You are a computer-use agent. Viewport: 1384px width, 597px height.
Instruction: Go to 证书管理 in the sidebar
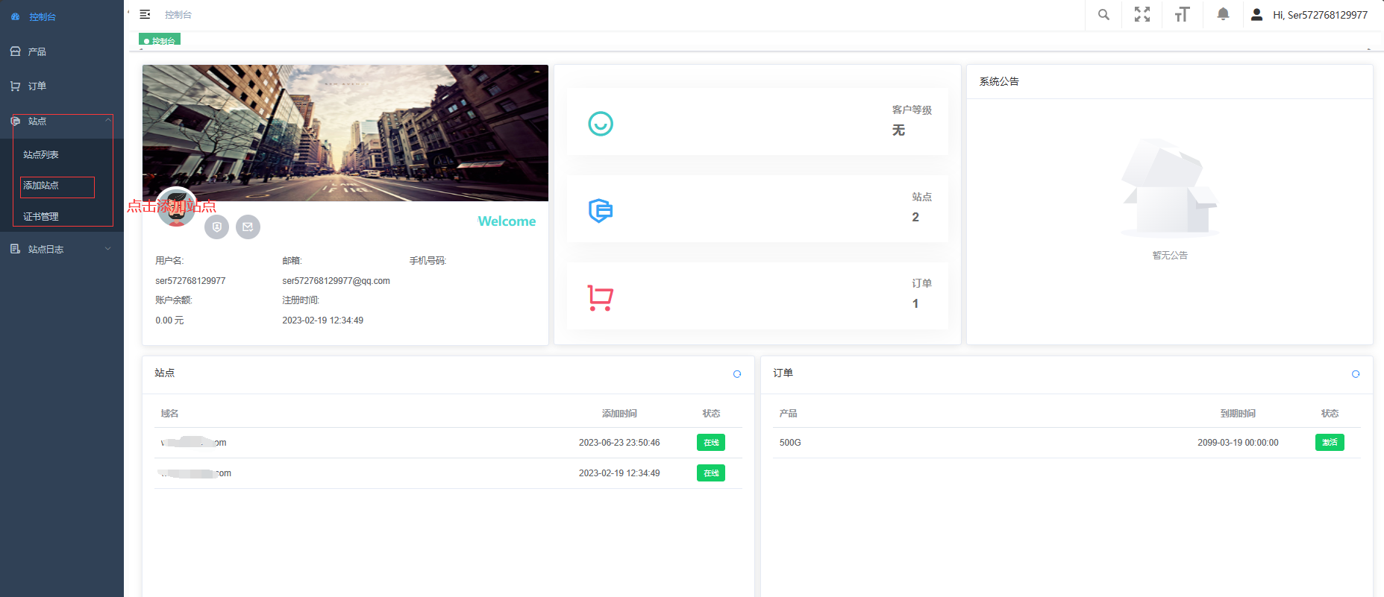[41, 217]
